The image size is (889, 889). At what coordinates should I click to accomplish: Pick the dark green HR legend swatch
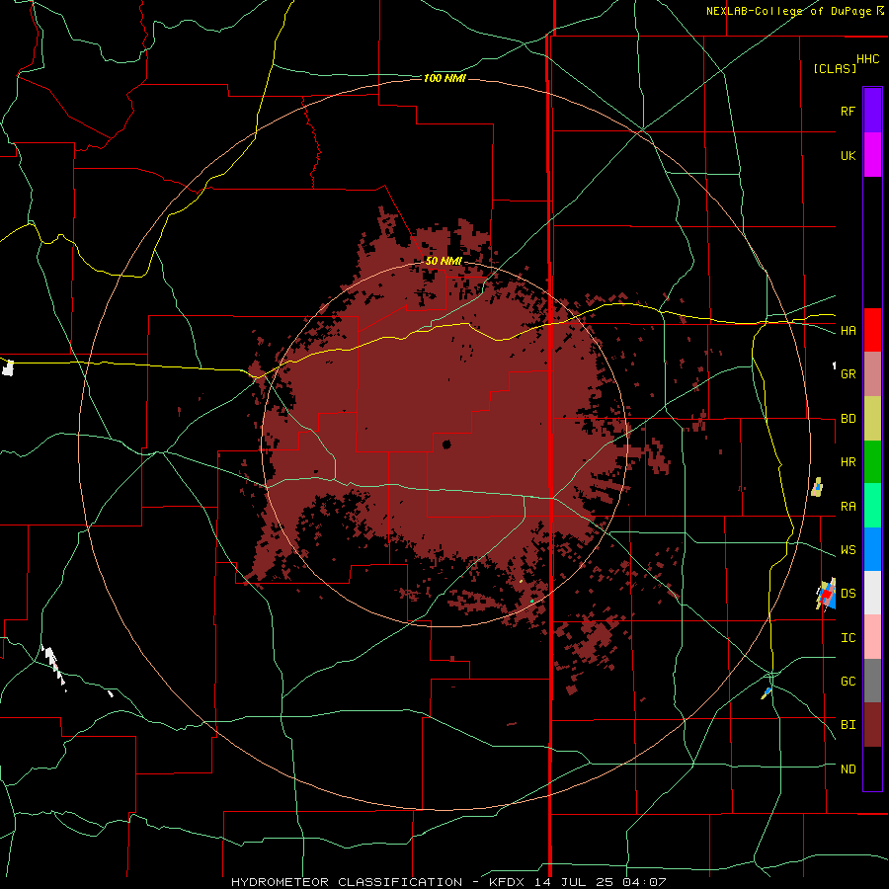tap(872, 462)
